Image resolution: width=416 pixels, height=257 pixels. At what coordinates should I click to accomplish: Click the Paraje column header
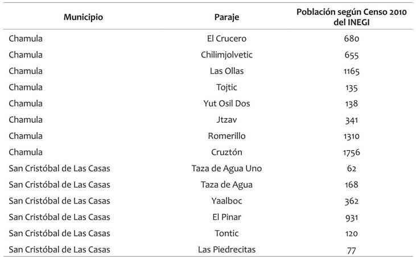coord(226,17)
